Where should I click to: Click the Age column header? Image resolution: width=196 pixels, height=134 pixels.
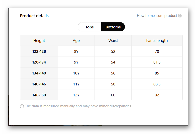point(76,41)
